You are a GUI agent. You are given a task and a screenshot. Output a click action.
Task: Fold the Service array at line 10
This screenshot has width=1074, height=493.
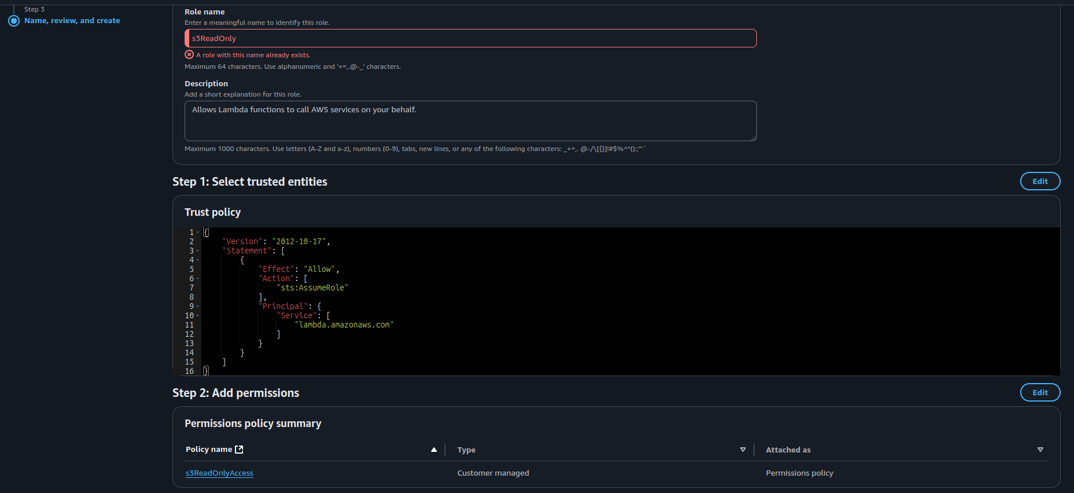(x=198, y=316)
